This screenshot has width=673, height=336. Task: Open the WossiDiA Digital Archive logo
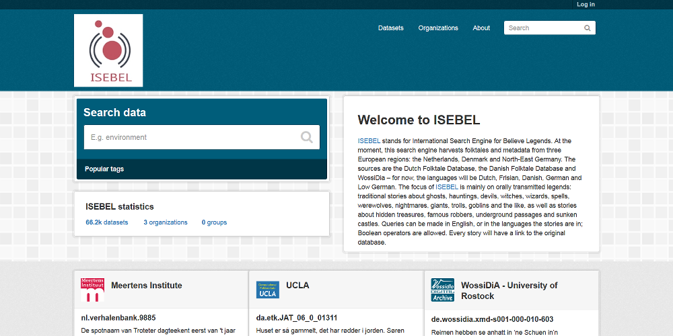pos(443,290)
